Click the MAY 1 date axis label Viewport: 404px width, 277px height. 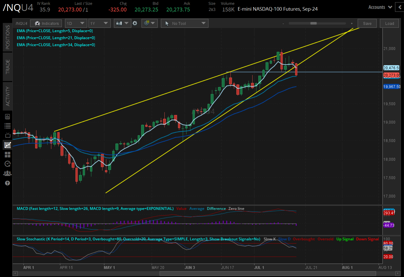coord(109,268)
